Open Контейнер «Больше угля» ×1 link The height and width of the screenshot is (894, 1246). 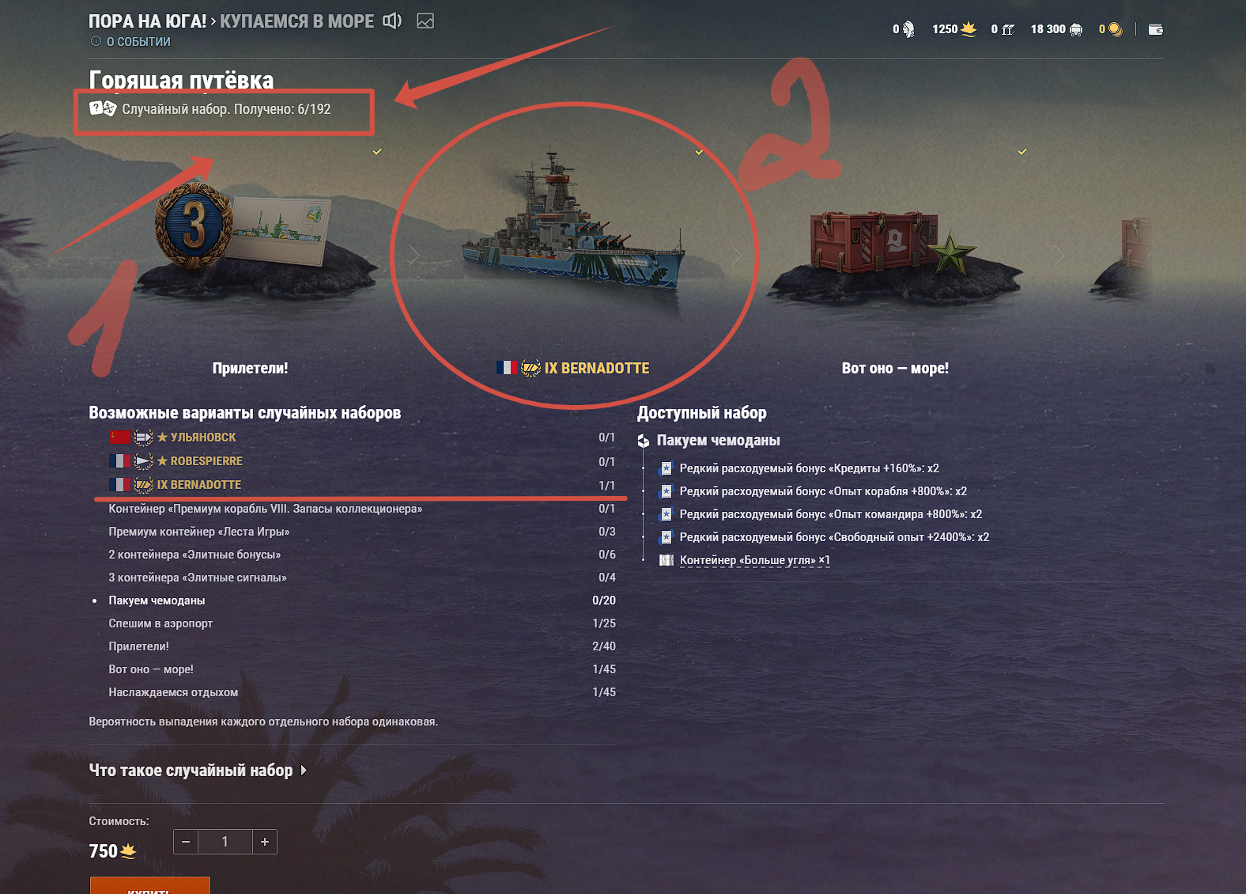[x=754, y=559]
